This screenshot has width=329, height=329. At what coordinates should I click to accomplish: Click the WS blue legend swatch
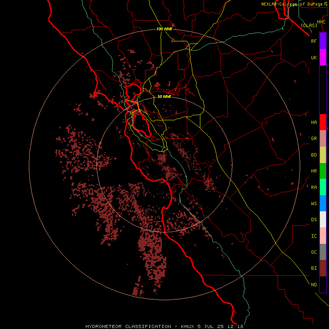pyautogui.click(x=323, y=203)
